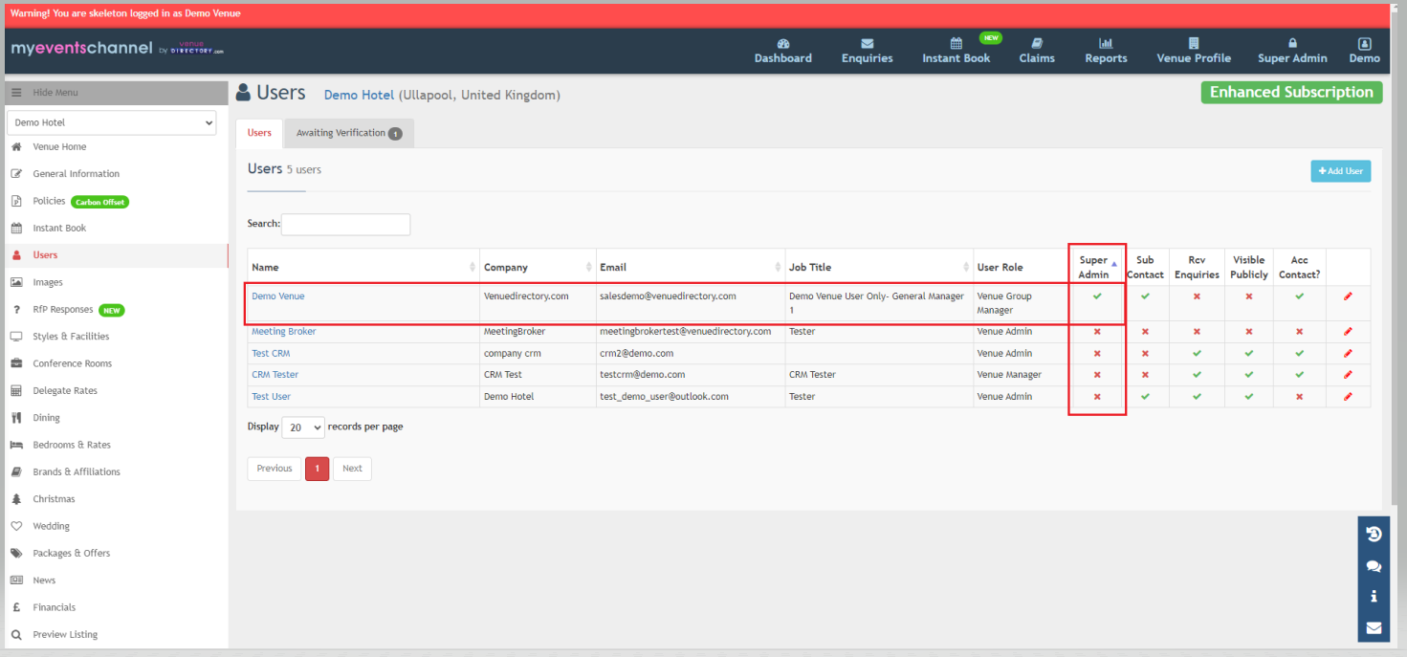Open RfP Responses in sidebar
The height and width of the screenshot is (657, 1407).
coord(63,310)
